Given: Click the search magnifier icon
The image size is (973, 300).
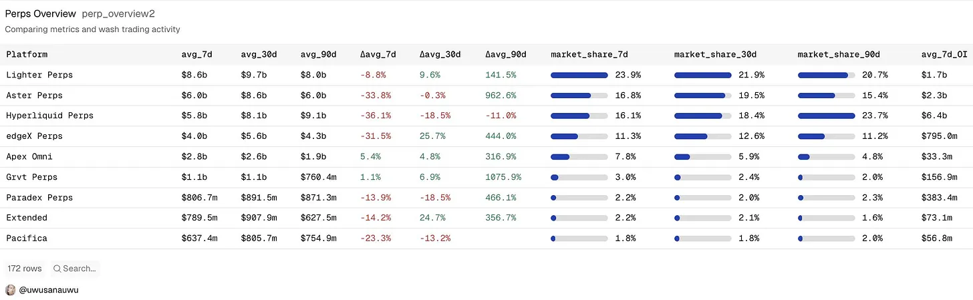Looking at the screenshot, I should tap(57, 269).
